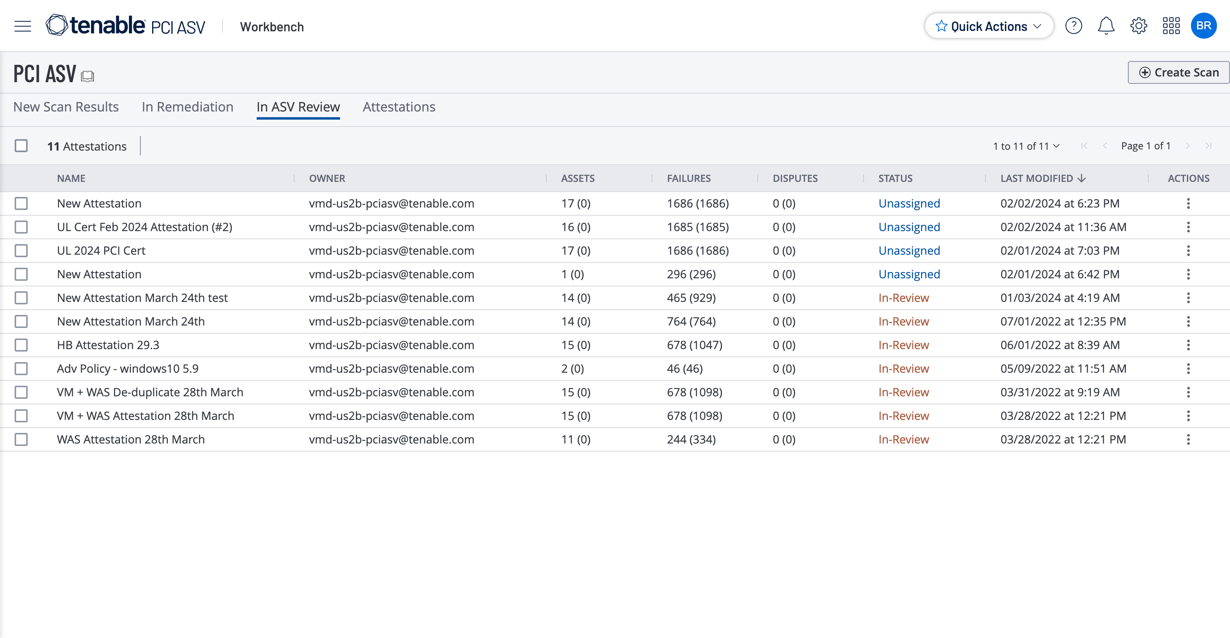Check the UL Cert Feb 2024 Attestation row
Image resolution: width=1230 pixels, height=638 pixels.
(21, 227)
